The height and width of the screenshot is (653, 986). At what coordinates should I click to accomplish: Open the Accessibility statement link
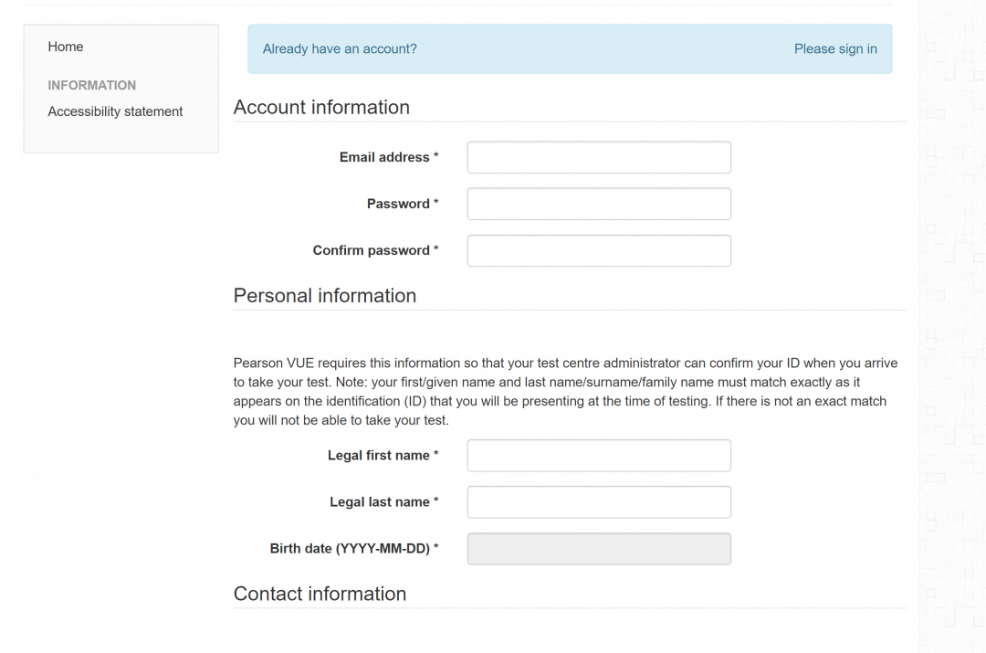tap(115, 111)
